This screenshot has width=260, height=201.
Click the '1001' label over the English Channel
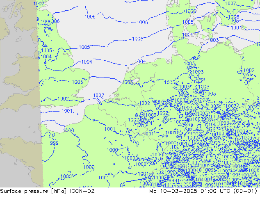point(67,111)
